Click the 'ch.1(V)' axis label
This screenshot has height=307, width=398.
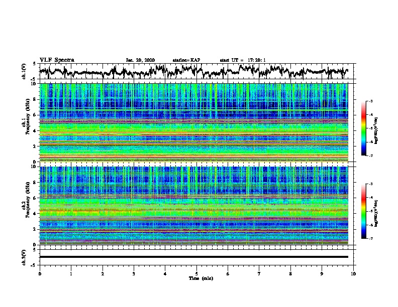tap(24, 71)
